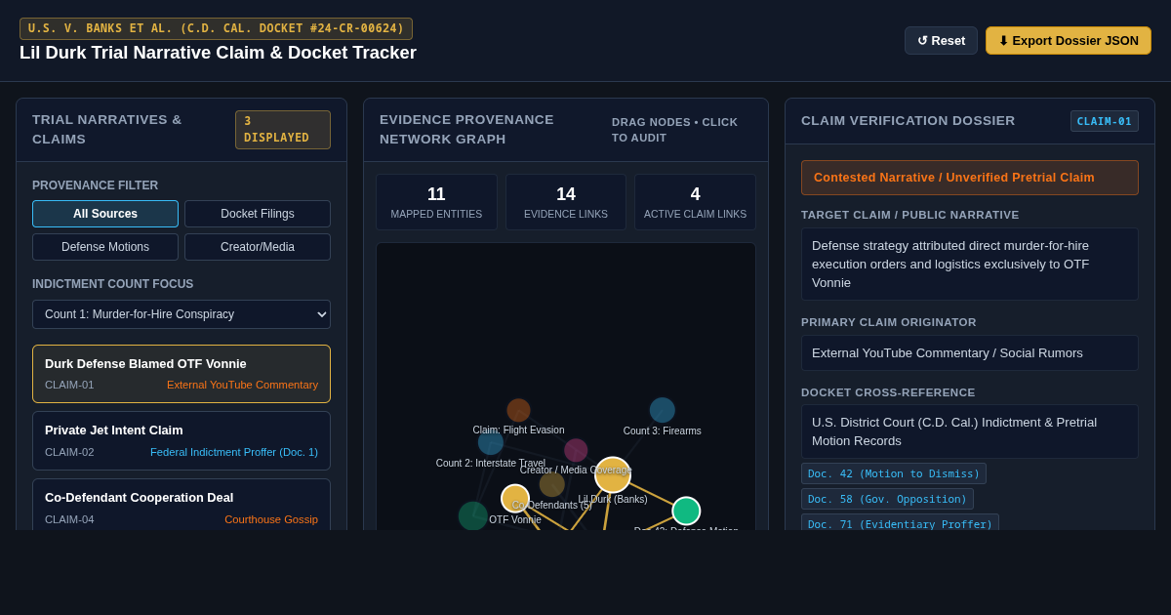Click the docket number badge in header

(216, 28)
